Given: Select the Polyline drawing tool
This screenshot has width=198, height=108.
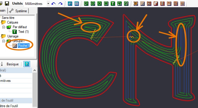Looking at the screenshot, I should point(86,3).
